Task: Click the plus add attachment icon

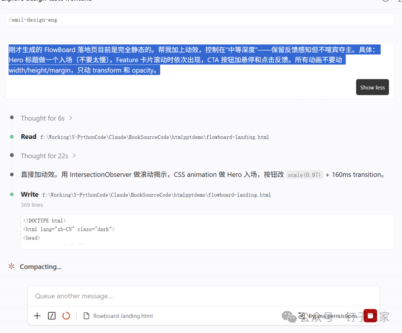Action: 37,316
